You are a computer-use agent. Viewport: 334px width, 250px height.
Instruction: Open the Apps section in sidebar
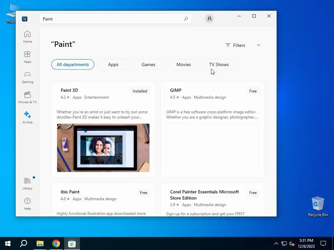(x=27, y=57)
